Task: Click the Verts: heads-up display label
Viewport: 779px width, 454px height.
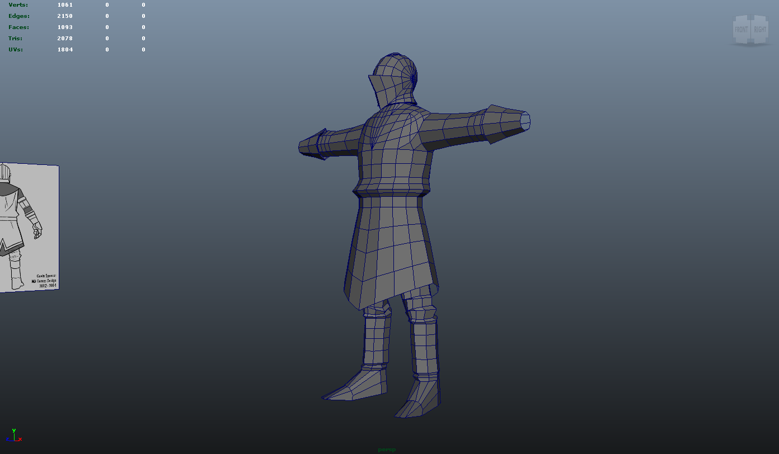Action: [18, 5]
